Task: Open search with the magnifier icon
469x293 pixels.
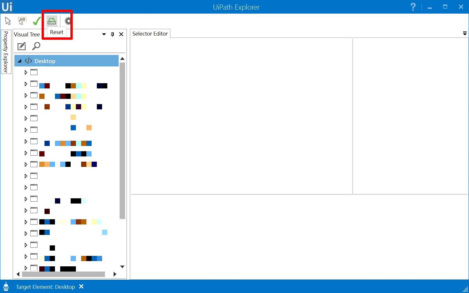Action: [36, 46]
